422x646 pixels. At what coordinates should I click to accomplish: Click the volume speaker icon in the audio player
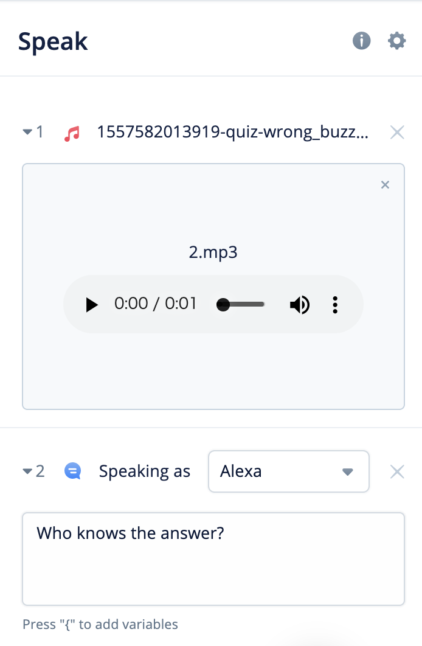(x=300, y=304)
